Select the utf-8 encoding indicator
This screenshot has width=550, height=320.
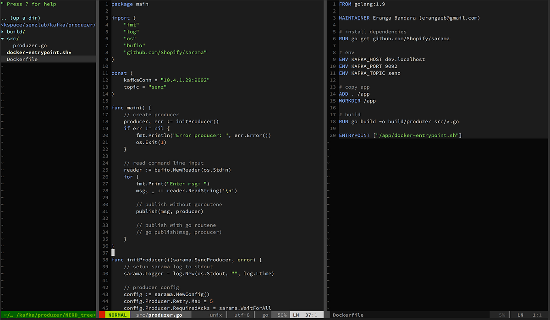pos(242,315)
